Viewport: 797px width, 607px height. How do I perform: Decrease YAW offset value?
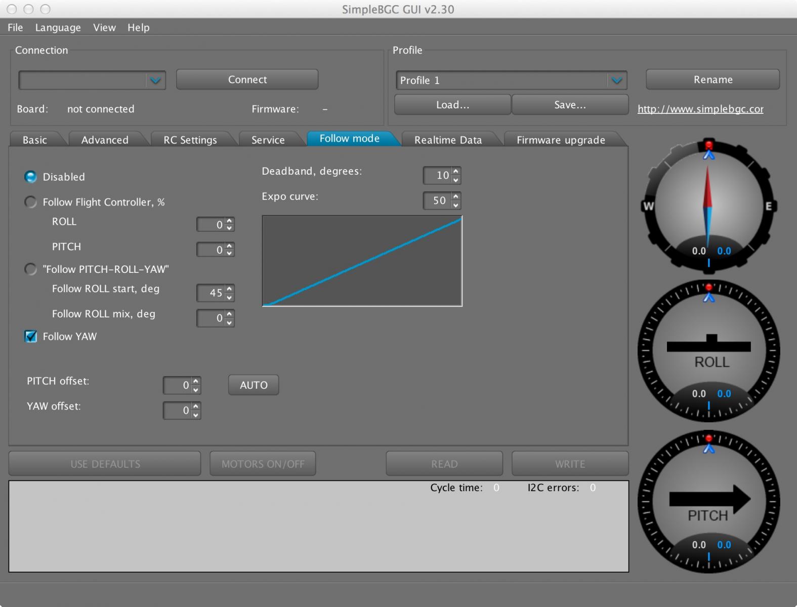pos(196,414)
